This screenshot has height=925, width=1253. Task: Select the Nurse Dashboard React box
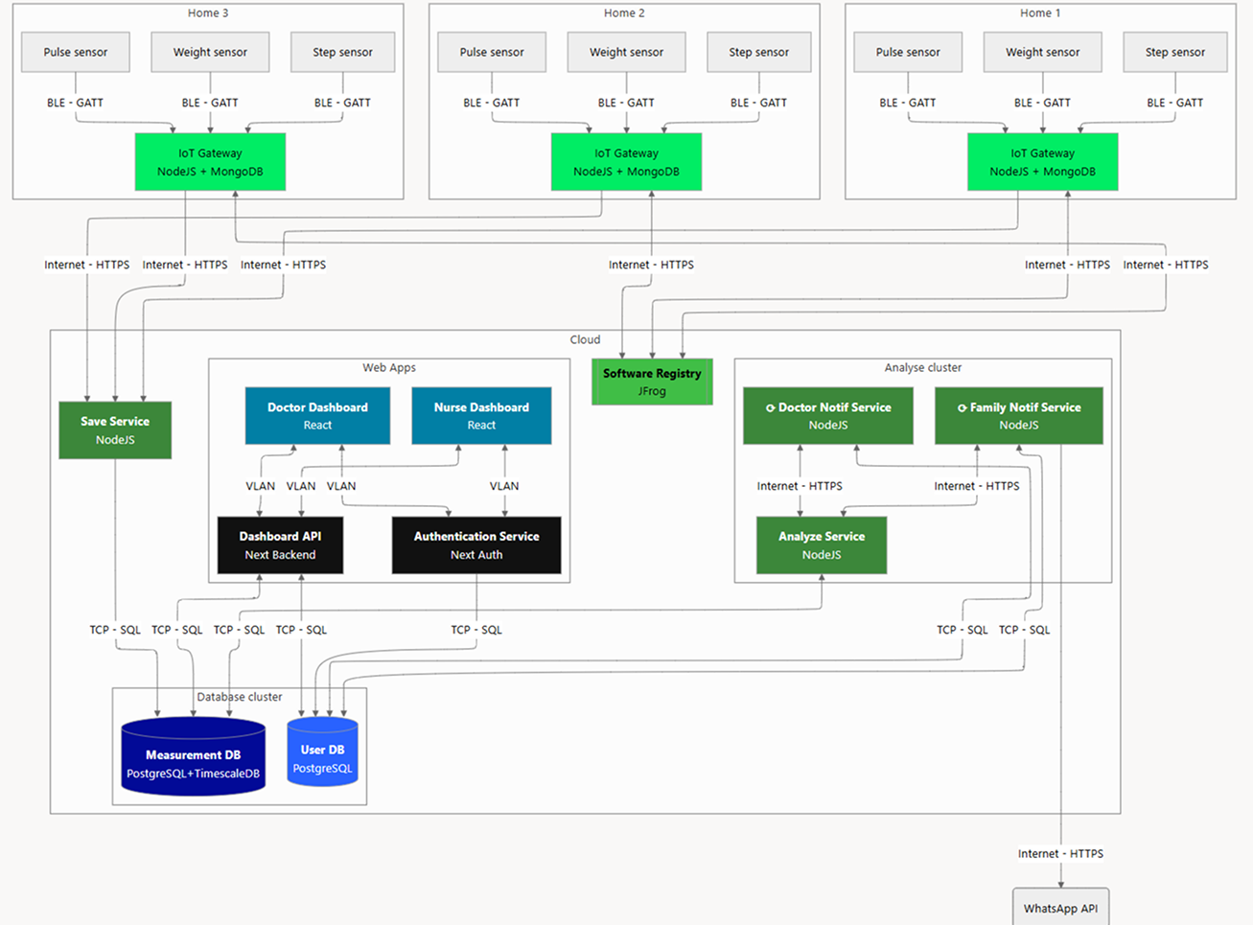click(x=481, y=415)
